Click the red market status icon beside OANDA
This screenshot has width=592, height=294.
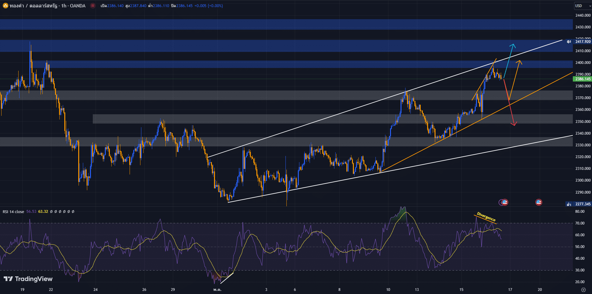click(x=92, y=6)
